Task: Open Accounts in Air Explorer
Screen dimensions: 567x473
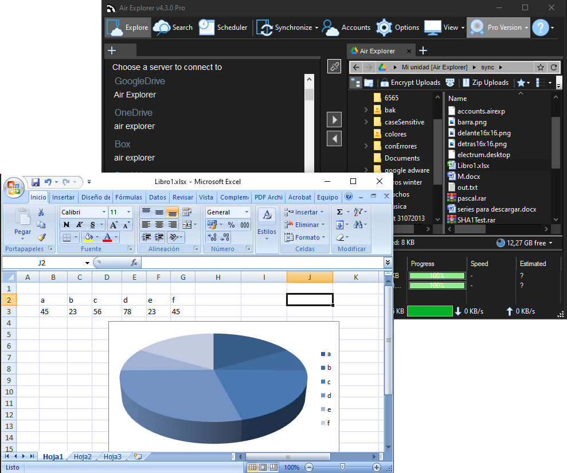Action: coord(346,28)
